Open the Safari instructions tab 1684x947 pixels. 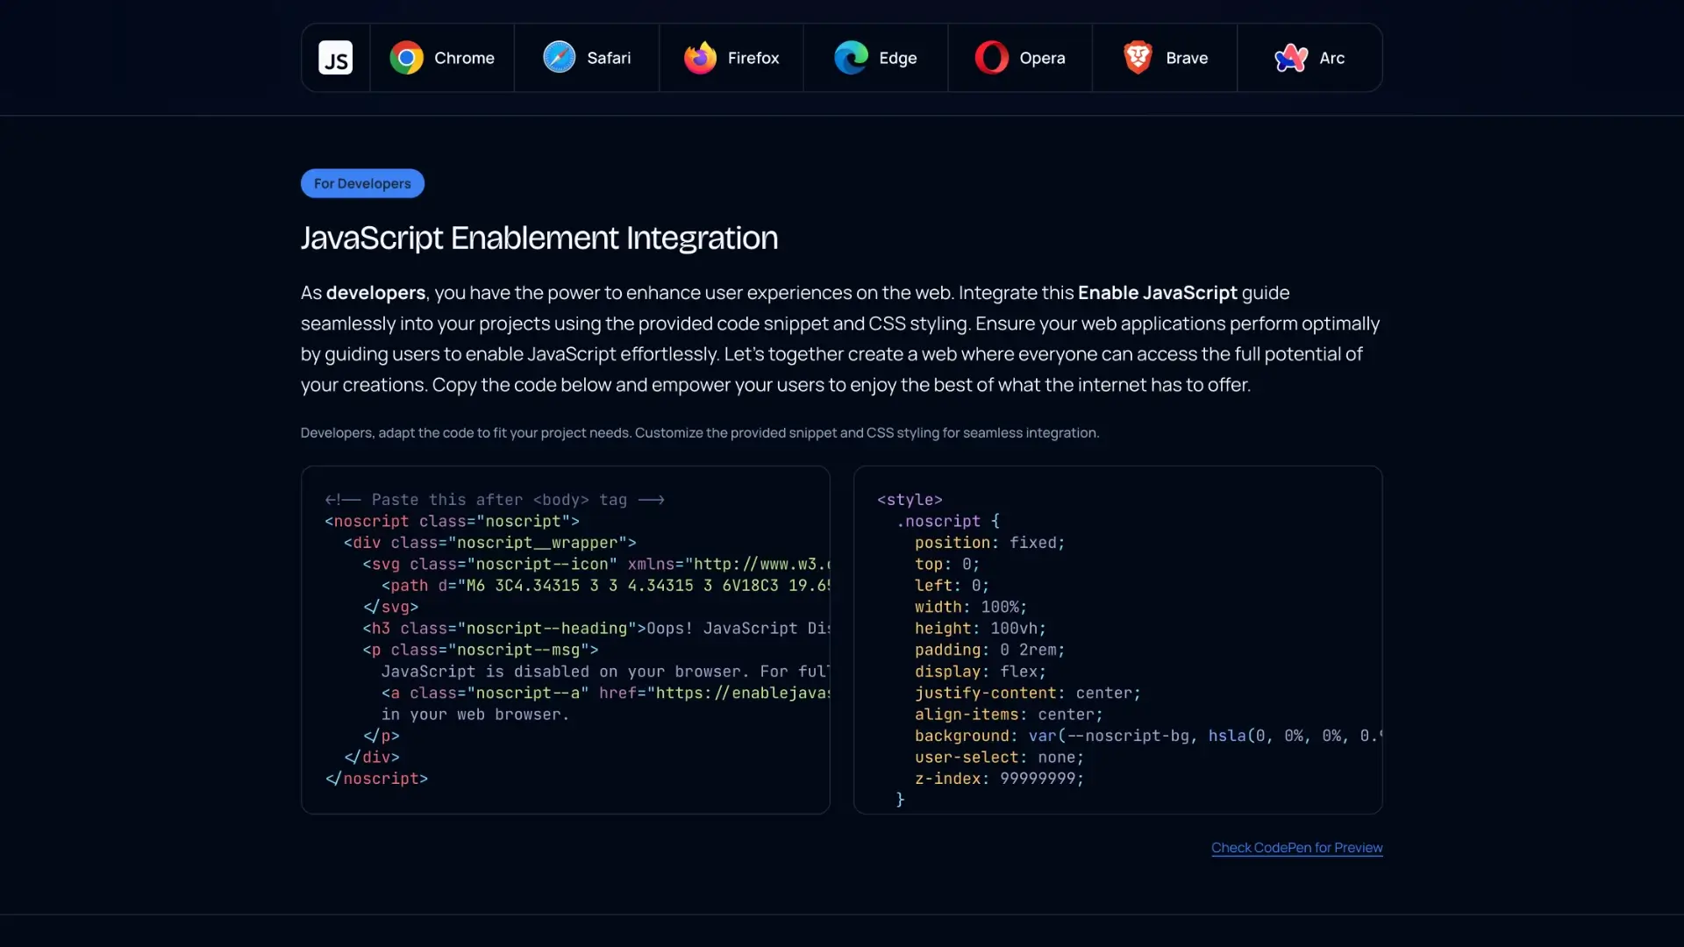tap(589, 57)
